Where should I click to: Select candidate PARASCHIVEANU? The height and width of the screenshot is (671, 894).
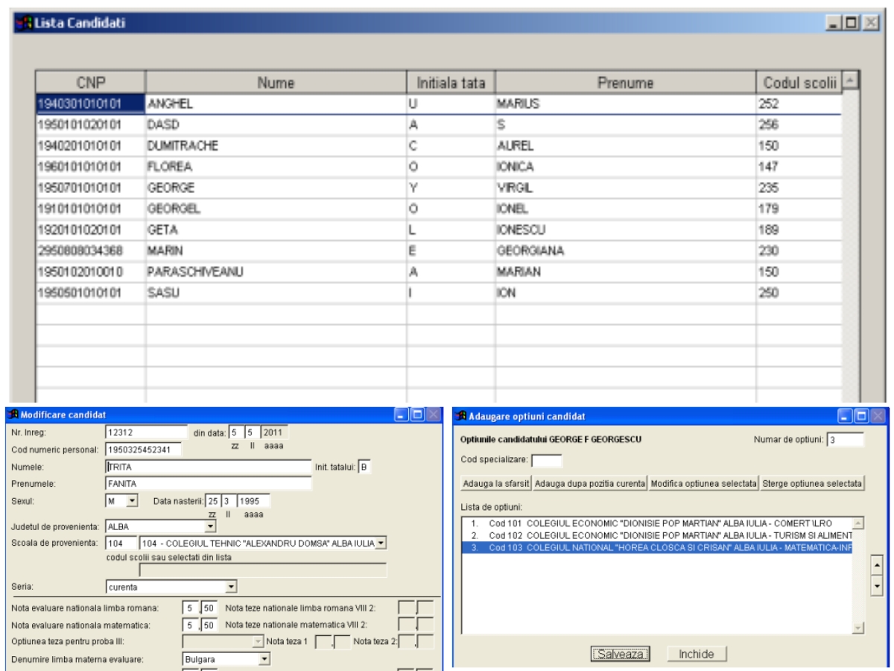click(x=439, y=272)
